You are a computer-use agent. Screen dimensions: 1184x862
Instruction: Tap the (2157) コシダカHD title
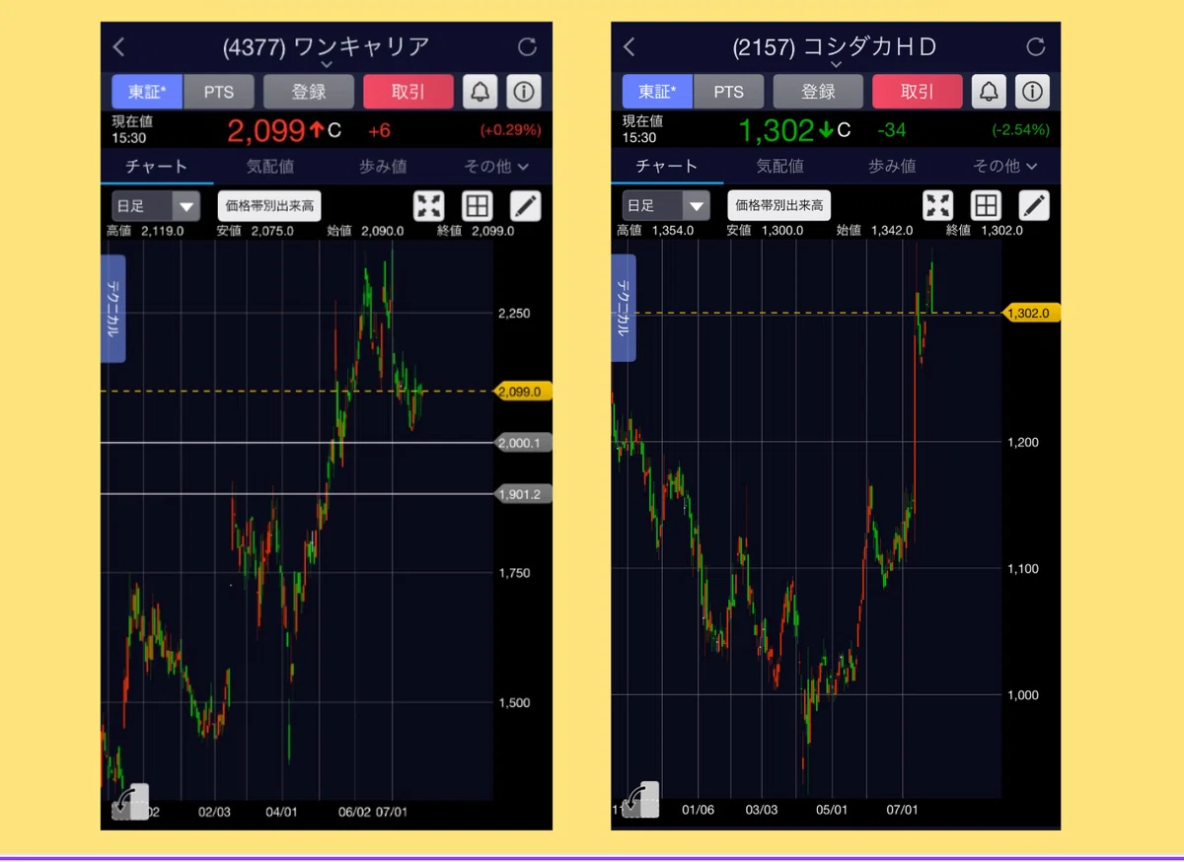tap(836, 45)
